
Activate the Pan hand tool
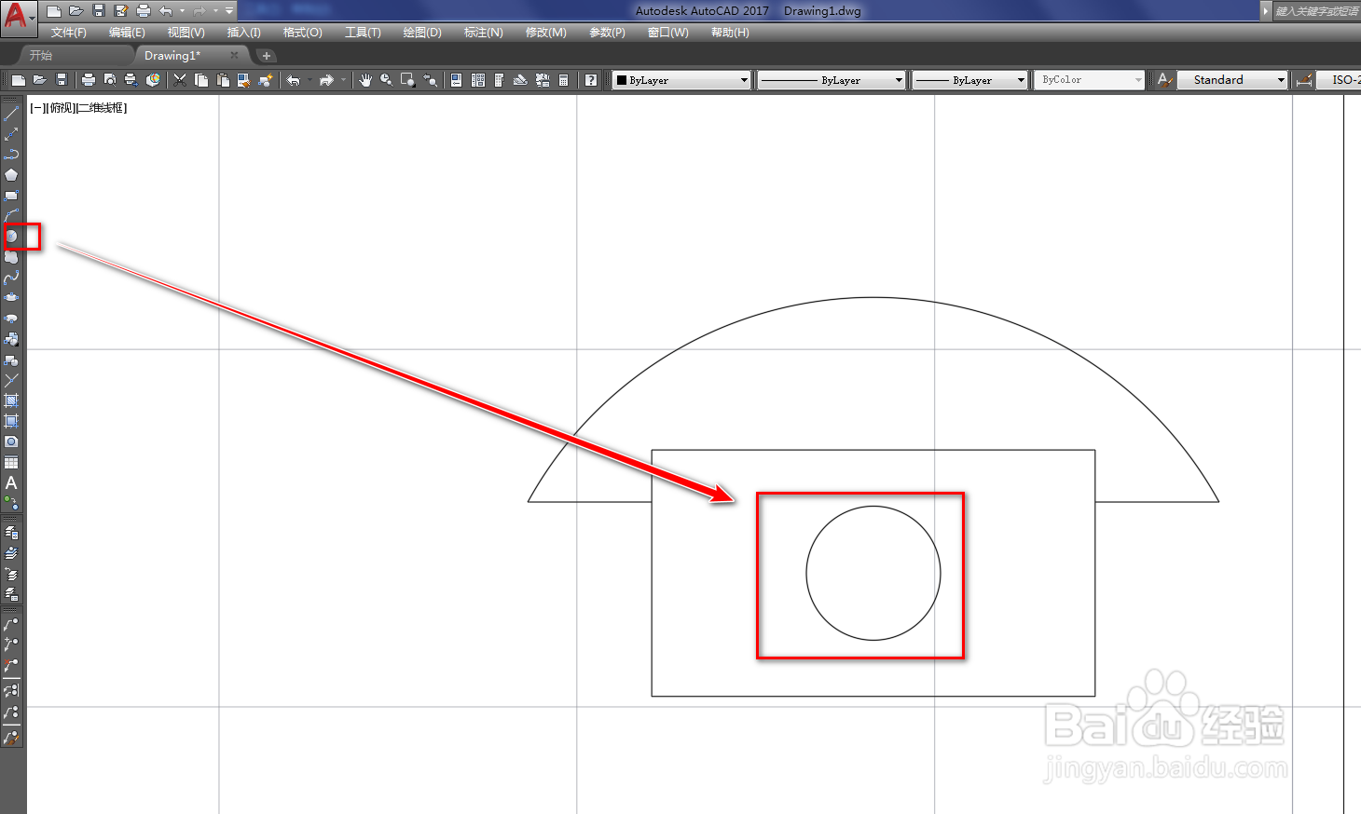click(x=365, y=80)
